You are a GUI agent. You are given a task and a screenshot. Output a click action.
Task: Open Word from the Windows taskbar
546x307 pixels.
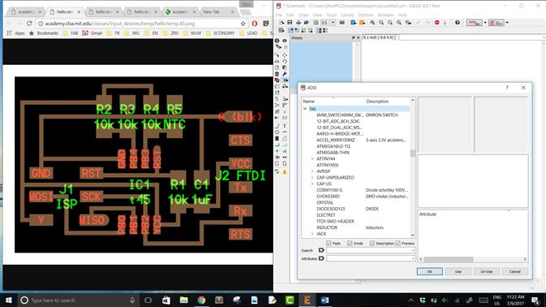325,300
